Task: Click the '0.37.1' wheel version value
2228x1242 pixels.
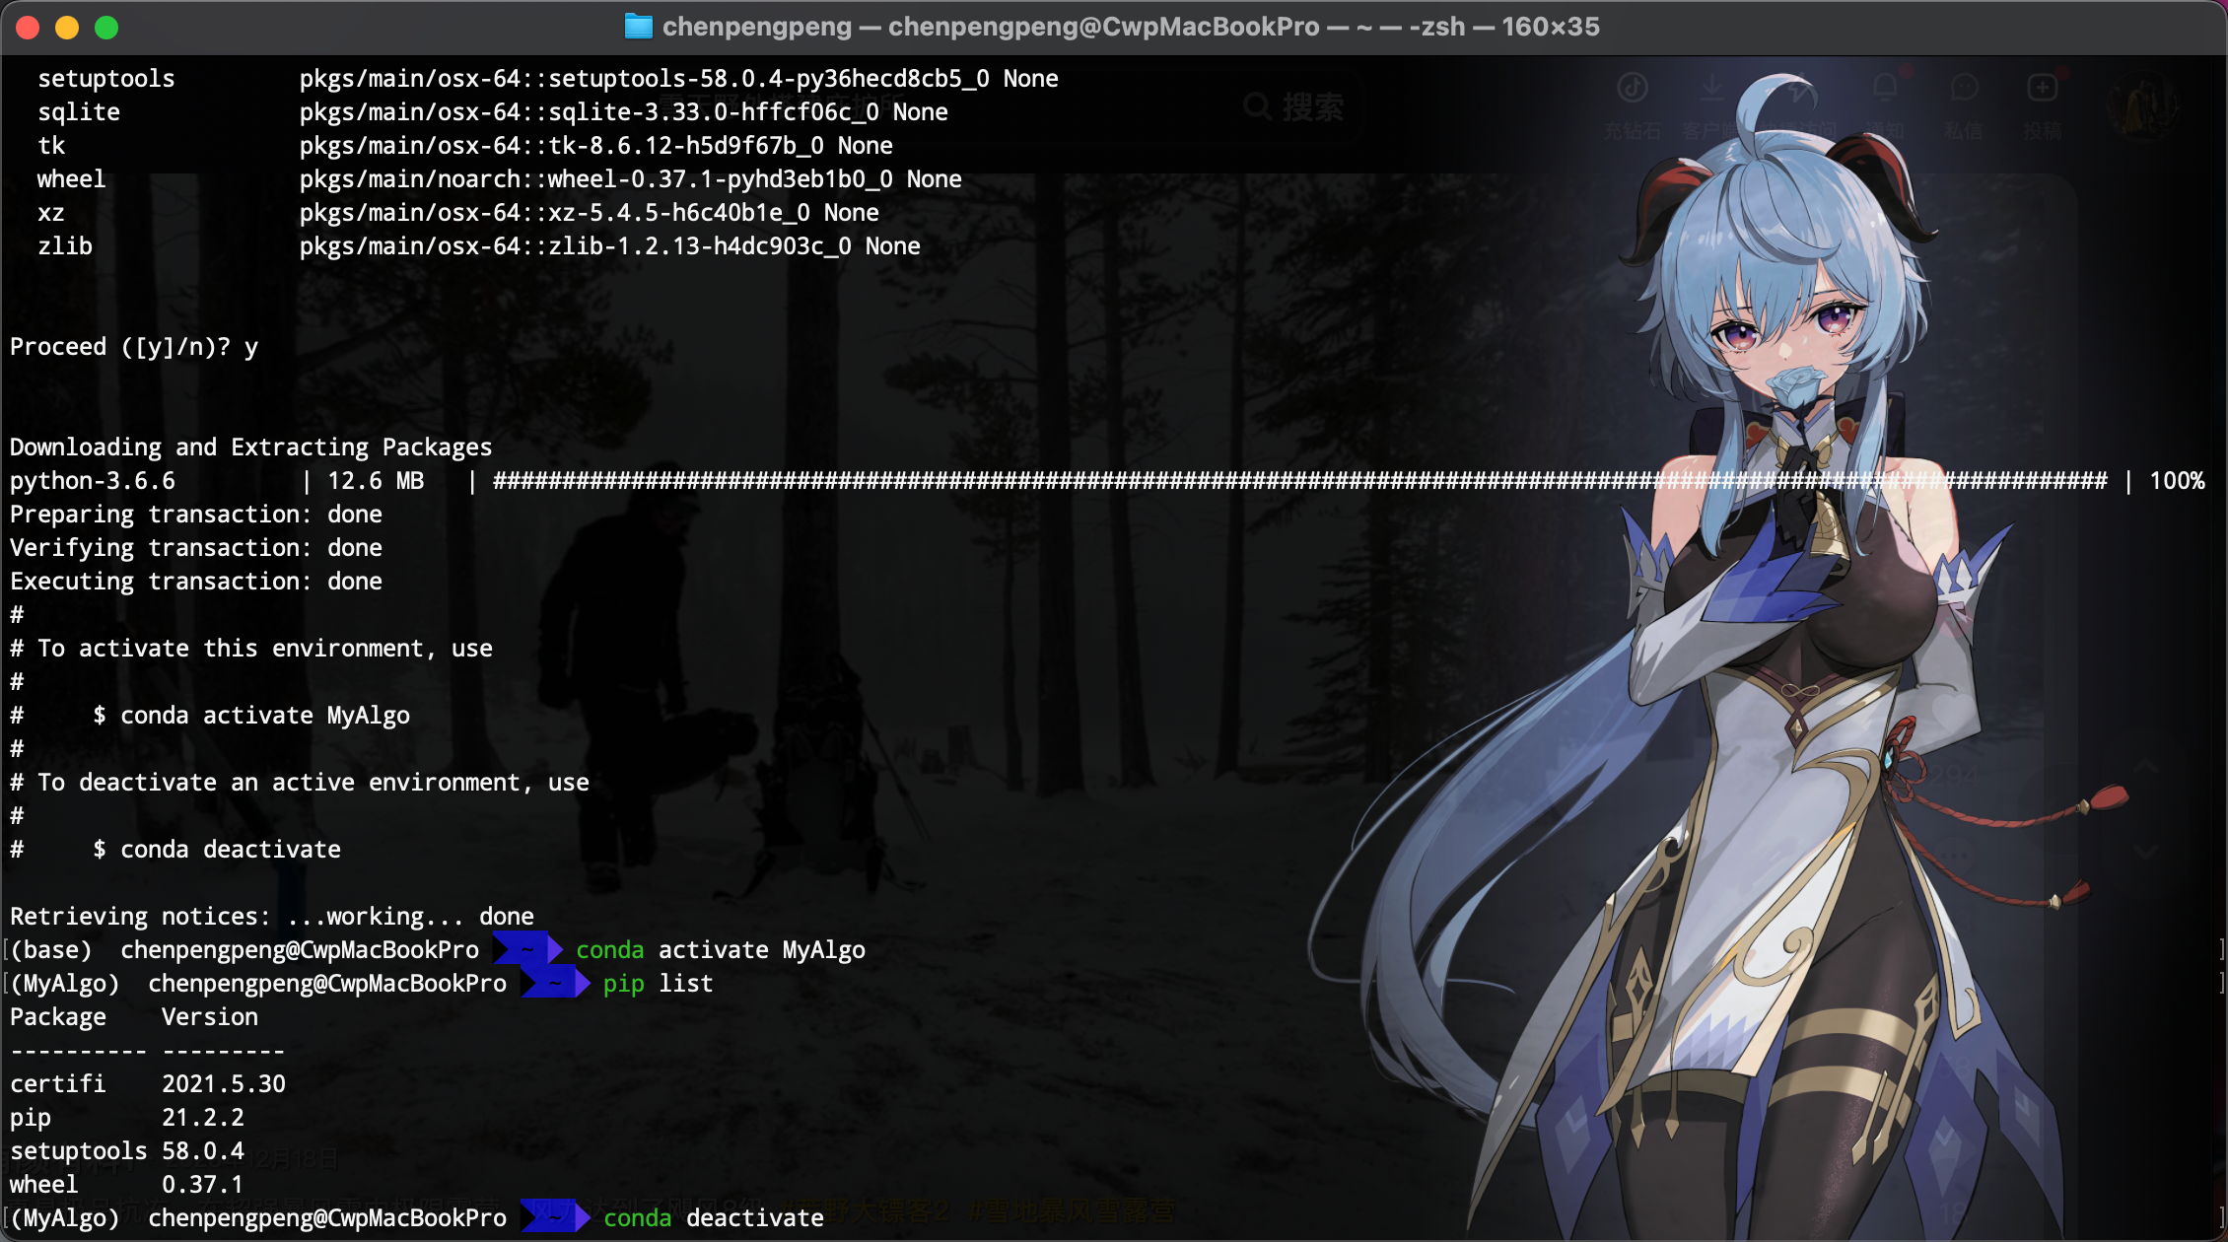Action: tap(203, 1185)
